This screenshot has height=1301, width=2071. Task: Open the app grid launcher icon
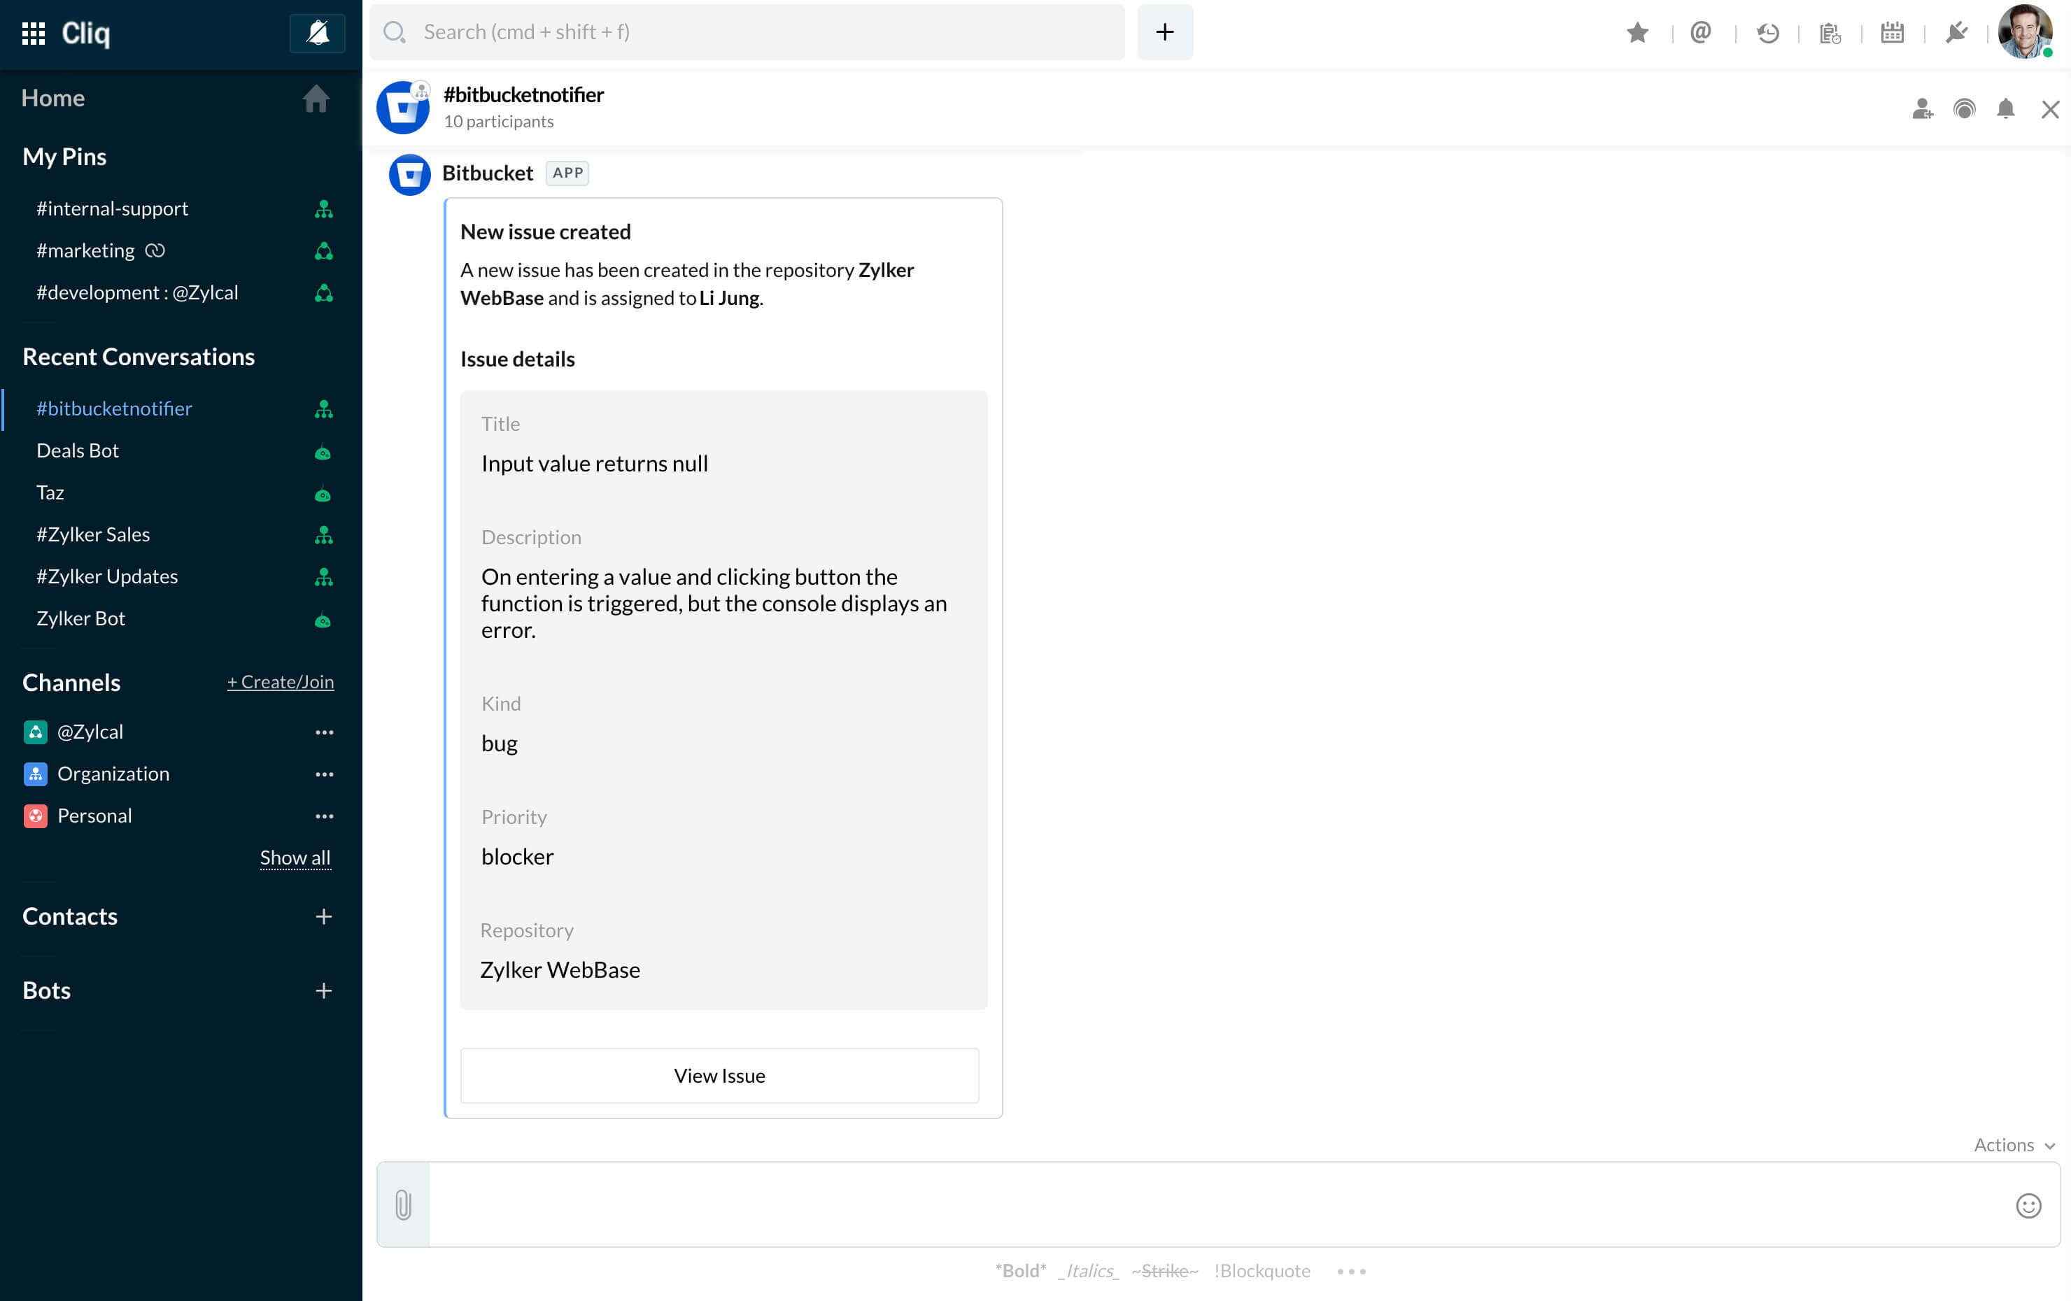[33, 33]
